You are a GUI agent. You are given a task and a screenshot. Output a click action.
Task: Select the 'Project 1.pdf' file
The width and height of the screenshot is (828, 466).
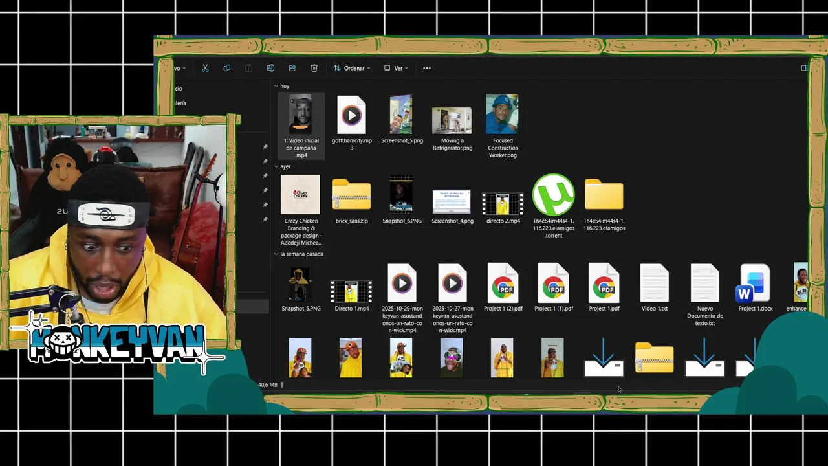click(604, 287)
